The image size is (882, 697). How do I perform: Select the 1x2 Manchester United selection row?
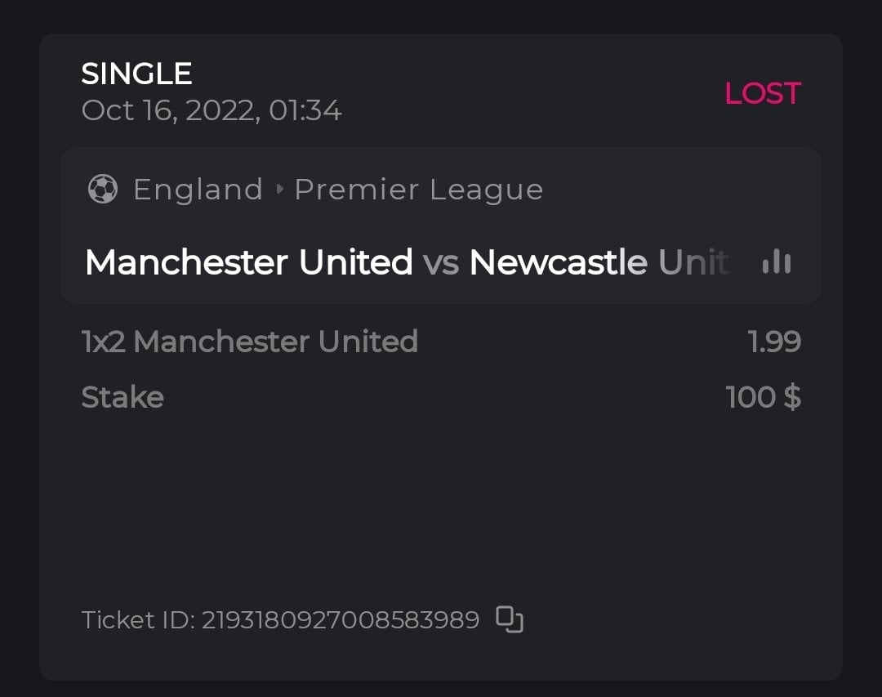point(250,342)
